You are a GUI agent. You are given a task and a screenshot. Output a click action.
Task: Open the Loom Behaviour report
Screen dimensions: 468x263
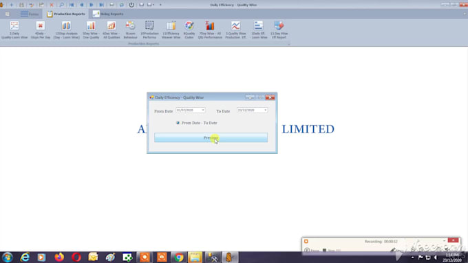click(x=131, y=30)
